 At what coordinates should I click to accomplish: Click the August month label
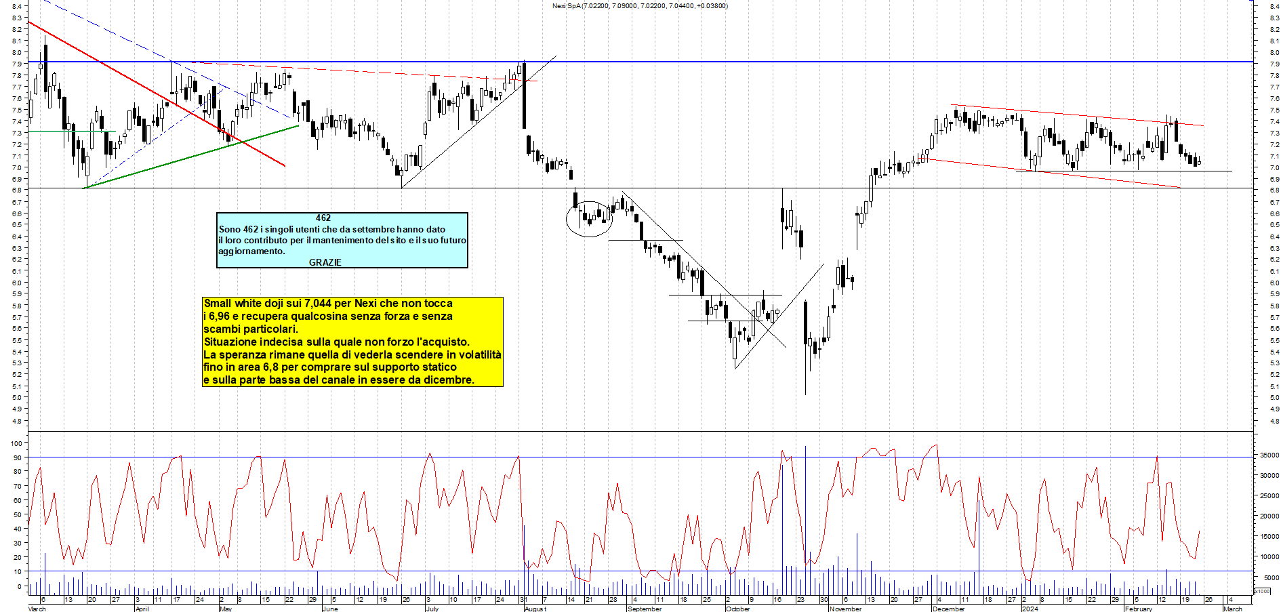(535, 609)
